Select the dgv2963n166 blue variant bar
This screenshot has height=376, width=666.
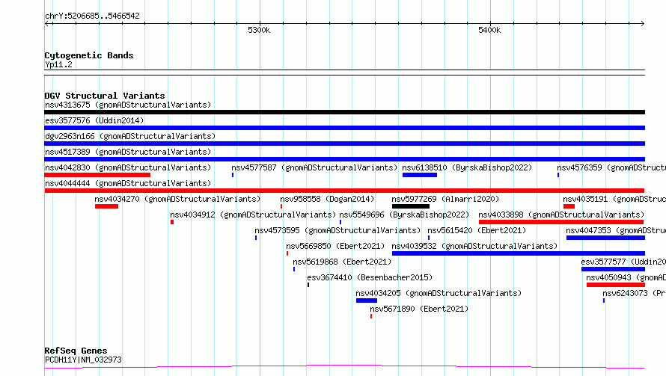click(344, 144)
